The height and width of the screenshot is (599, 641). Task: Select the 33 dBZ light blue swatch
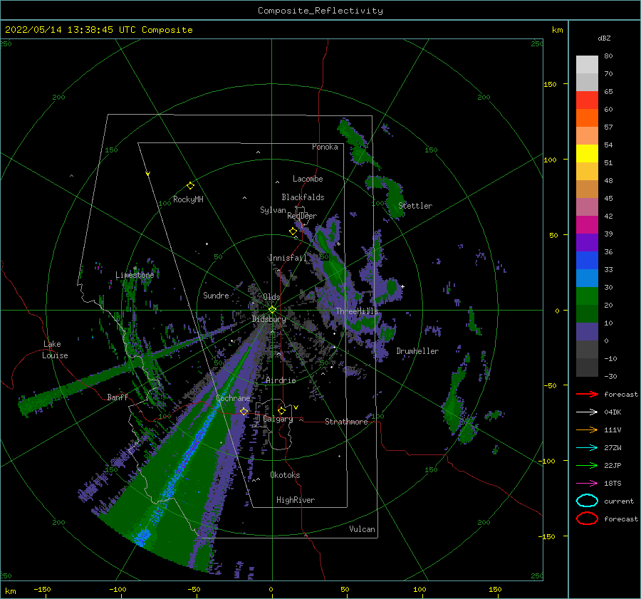[587, 278]
